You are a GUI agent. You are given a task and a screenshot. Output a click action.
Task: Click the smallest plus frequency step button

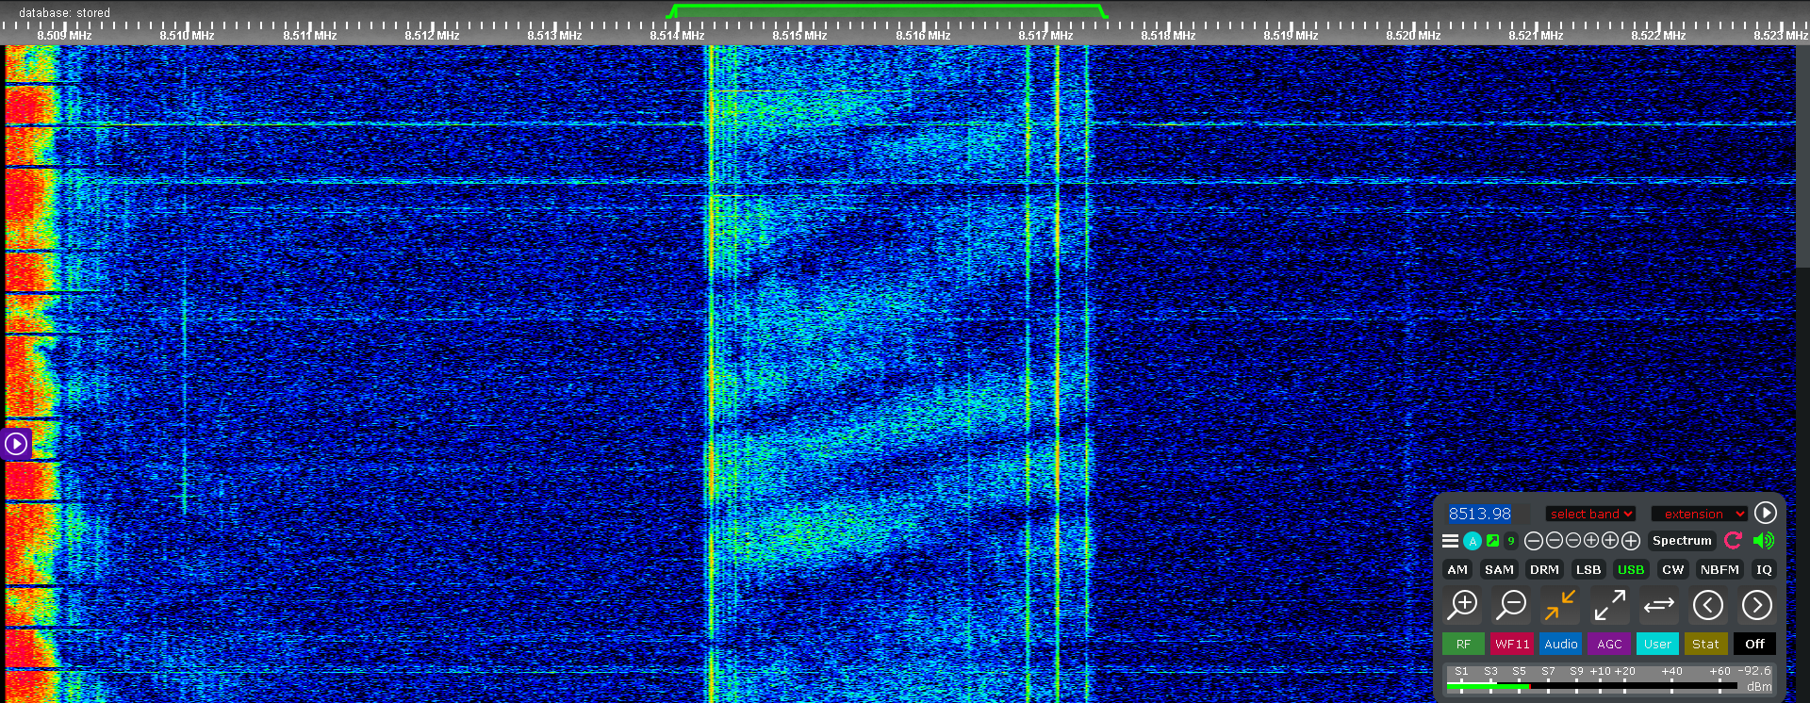tap(1591, 541)
